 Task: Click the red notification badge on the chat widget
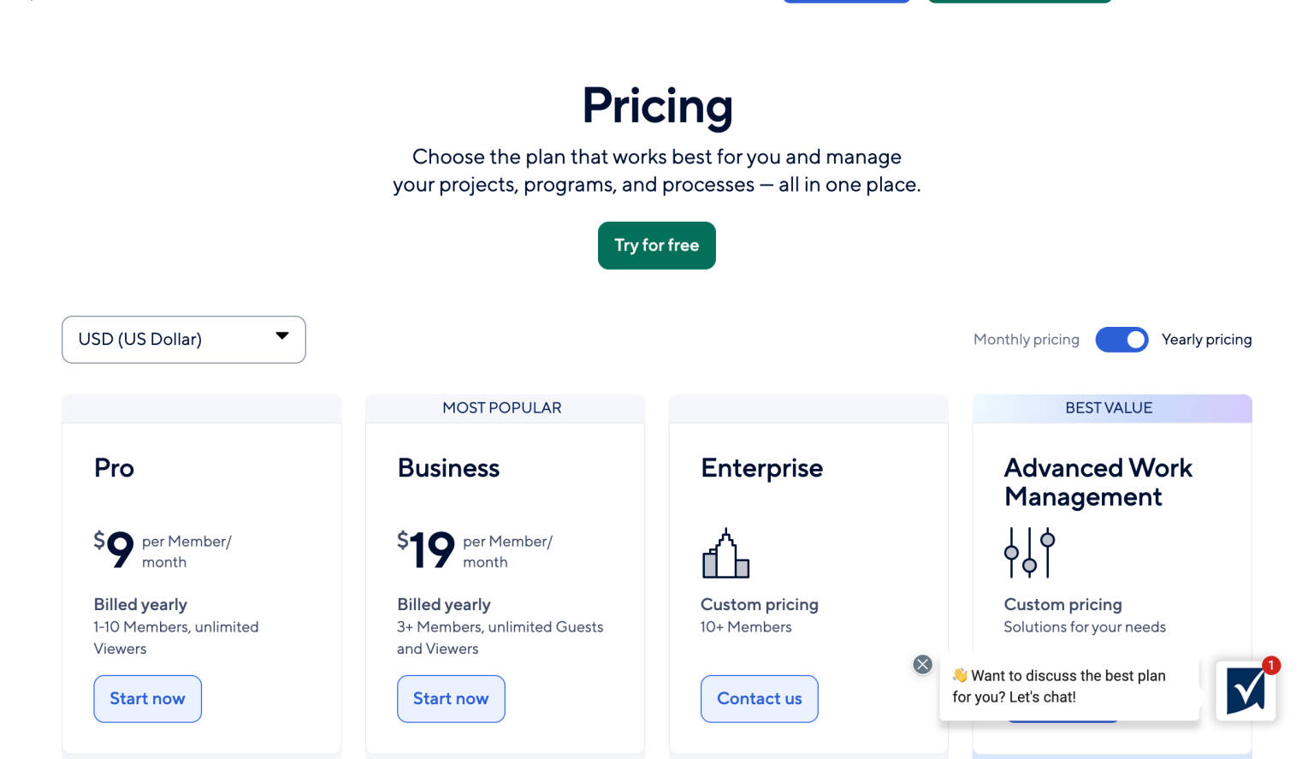pos(1271,664)
